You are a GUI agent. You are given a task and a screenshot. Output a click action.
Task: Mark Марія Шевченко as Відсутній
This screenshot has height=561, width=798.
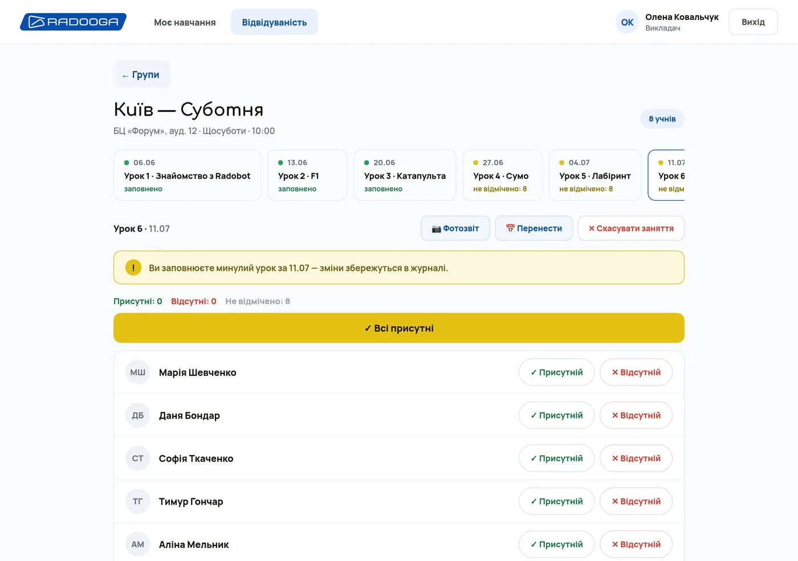point(636,372)
